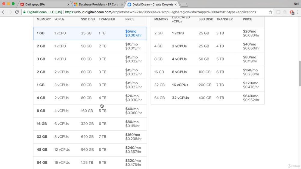Click the red extension icon in toolbar

click(292, 12)
